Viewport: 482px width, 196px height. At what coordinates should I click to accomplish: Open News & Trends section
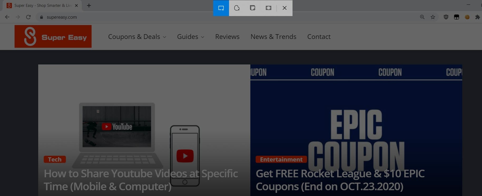[x=273, y=37]
